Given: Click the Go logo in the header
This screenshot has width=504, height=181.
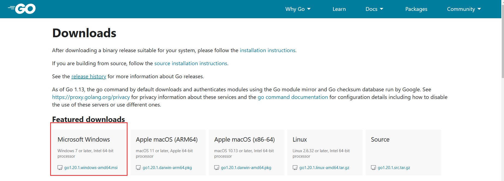Looking at the screenshot, I should [22, 9].
